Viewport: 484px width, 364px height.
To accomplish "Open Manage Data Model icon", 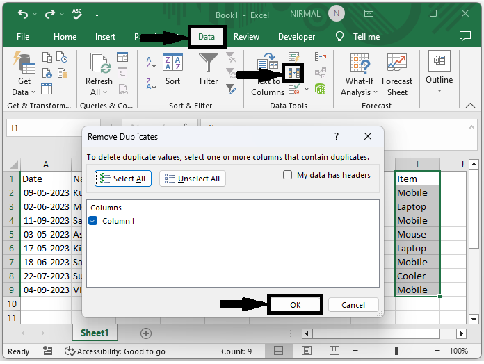I will point(321,90).
